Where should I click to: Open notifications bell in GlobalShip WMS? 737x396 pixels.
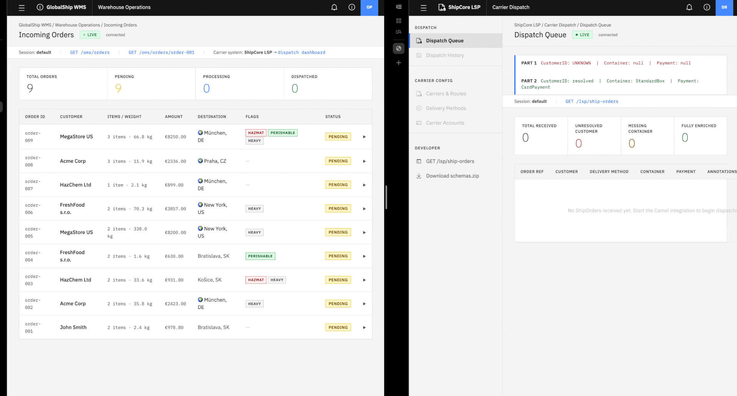(334, 7)
